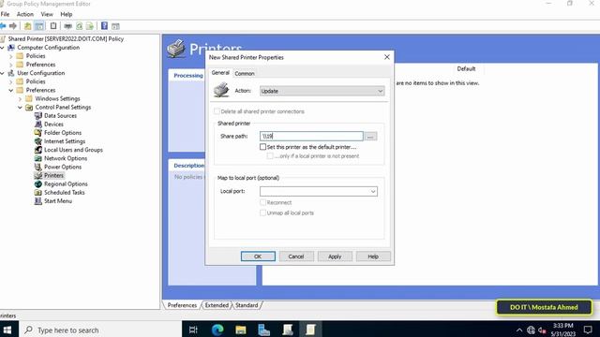
Task: Toggle the Show/Hide Action Pane toolbar icon
Action: 115,26
